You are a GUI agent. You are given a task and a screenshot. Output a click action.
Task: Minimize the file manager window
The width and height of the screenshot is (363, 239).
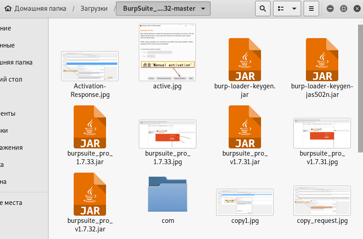point(330,9)
